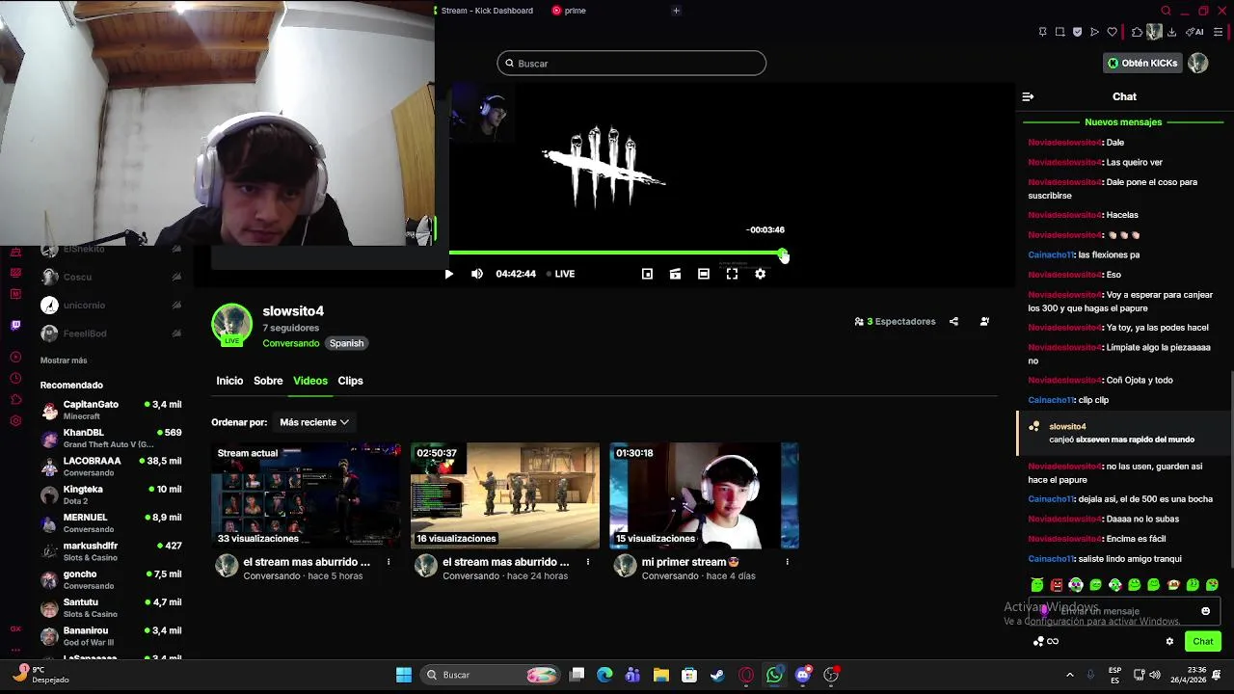Open browser extensions puzzle icon
This screenshot has height=694, width=1234.
(x=1138, y=32)
